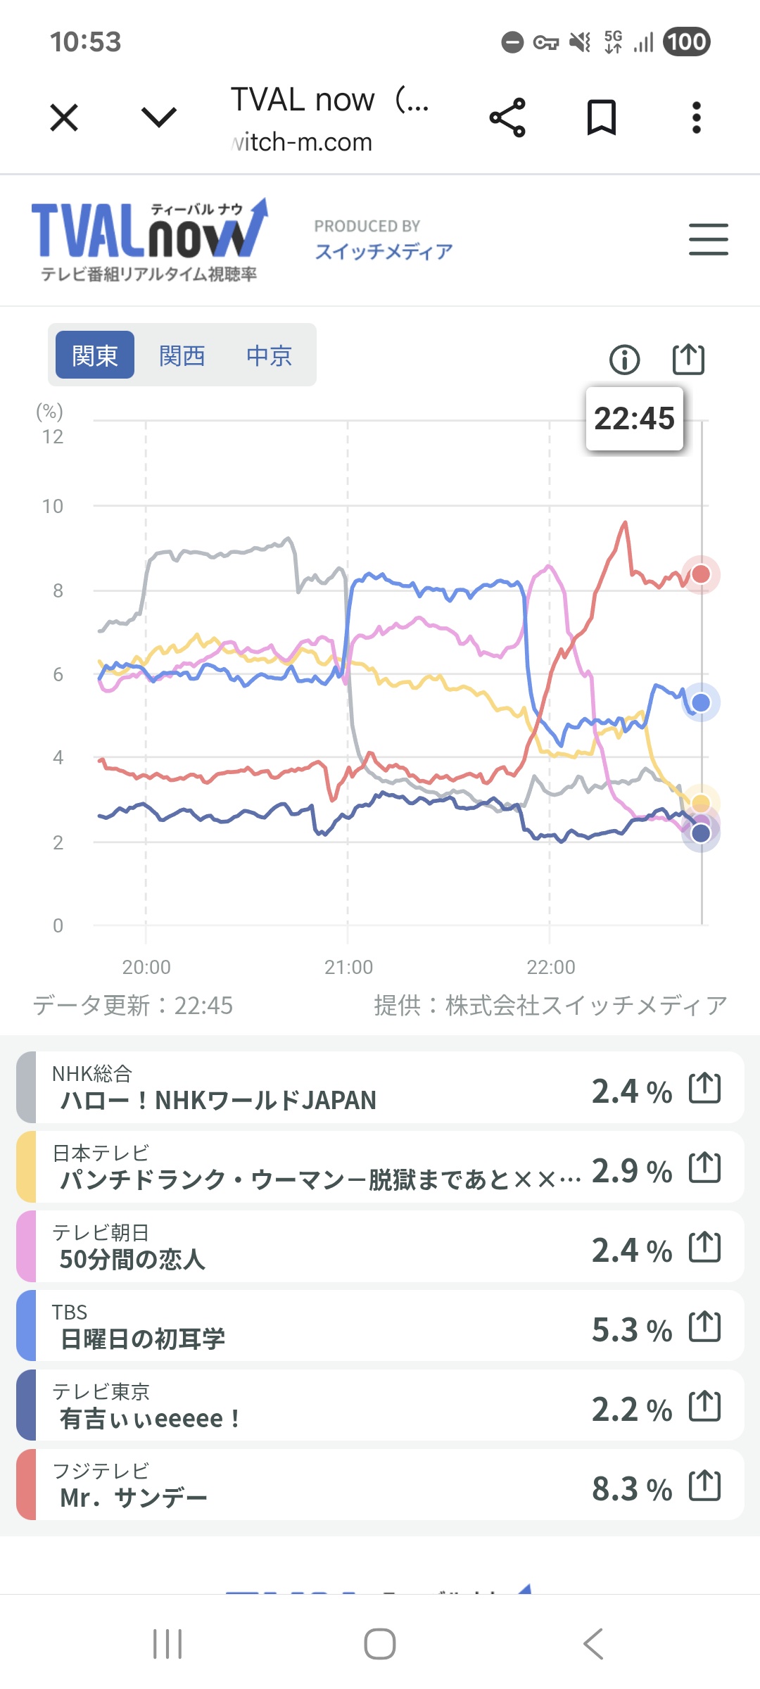760x1689 pixels.
Task: Bookmark this page with the bookmark icon
Action: click(x=602, y=118)
